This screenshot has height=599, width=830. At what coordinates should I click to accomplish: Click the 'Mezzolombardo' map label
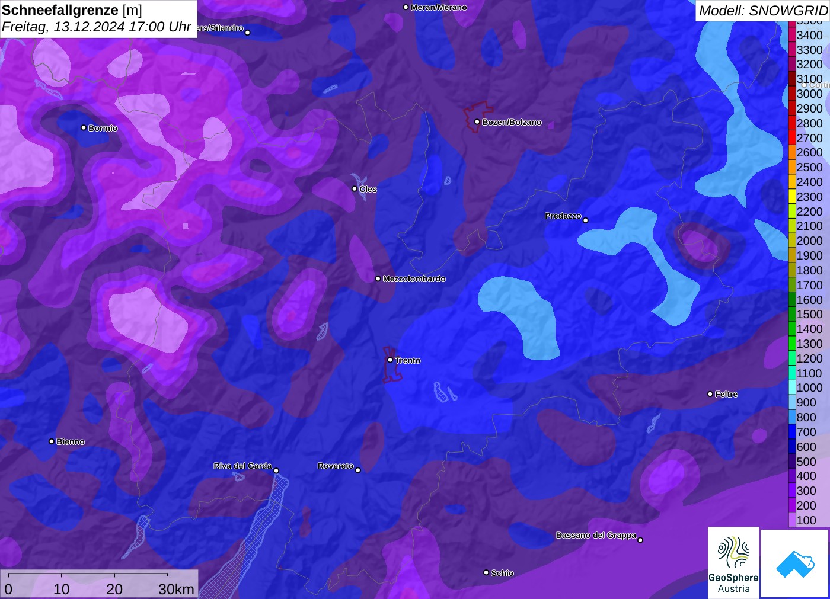(414, 278)
